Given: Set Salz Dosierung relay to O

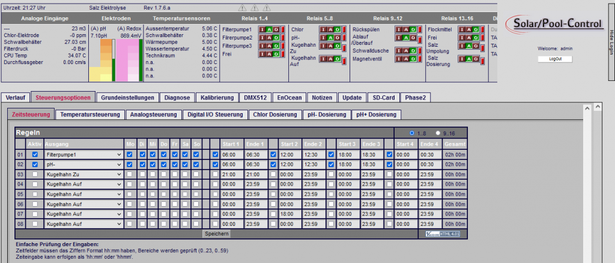Looking at the screenshot, I should tap(476, 59).
